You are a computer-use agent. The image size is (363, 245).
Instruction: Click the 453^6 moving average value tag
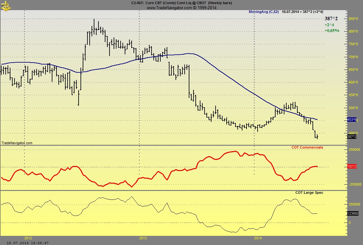pos(352,119)
